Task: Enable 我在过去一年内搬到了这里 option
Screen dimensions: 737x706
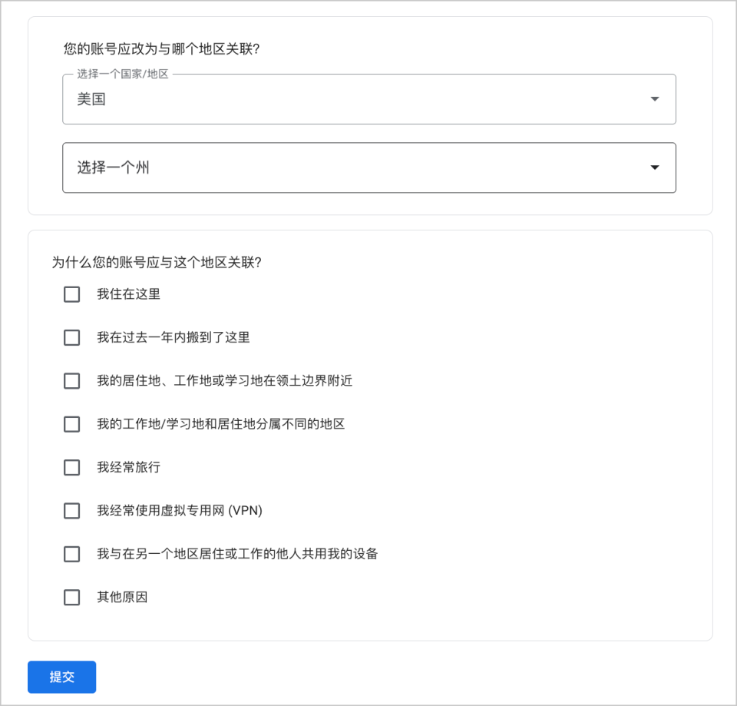Action: pos(71,337)
